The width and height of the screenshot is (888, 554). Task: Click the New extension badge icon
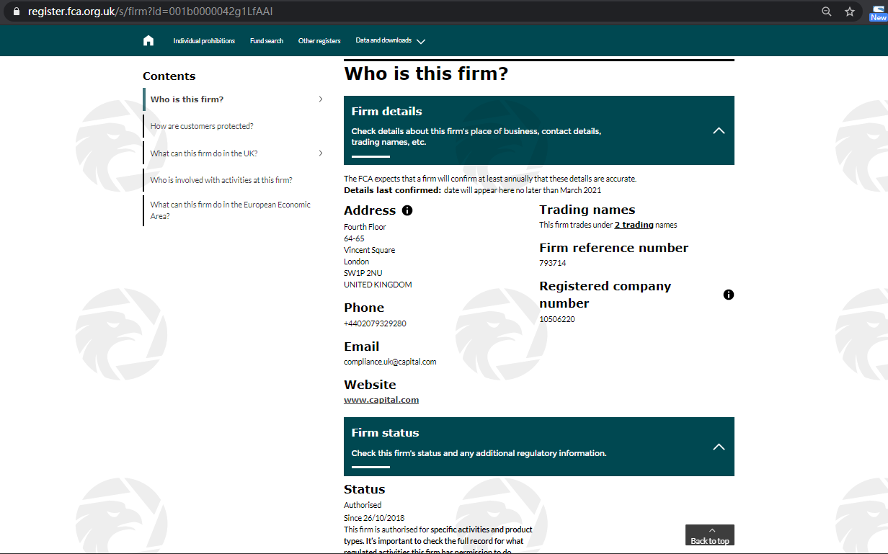coord(878,13)
